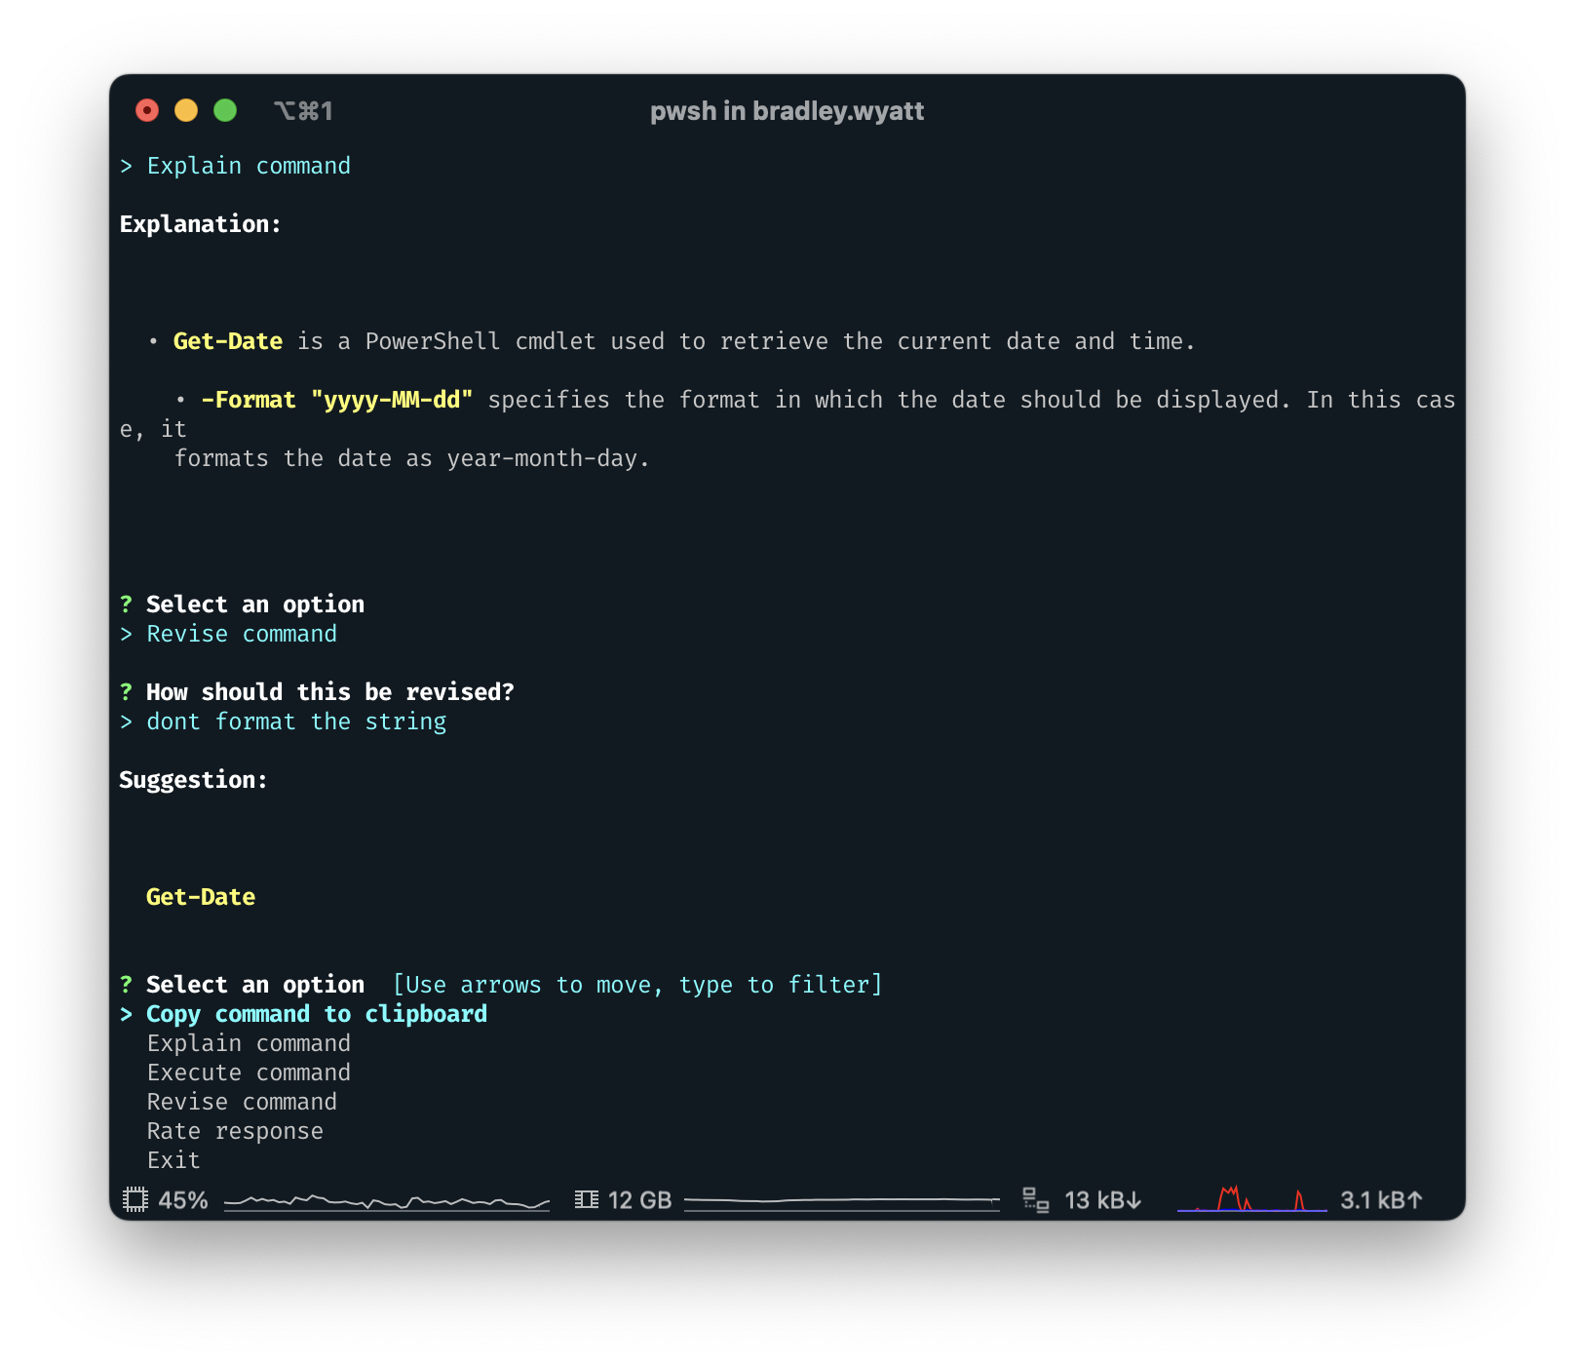
Task: Click the red network activity graph
Action: pos(1252,1199)
